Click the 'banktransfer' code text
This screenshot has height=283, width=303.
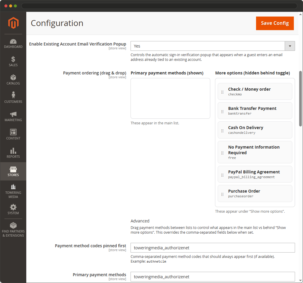coord(240,113)
